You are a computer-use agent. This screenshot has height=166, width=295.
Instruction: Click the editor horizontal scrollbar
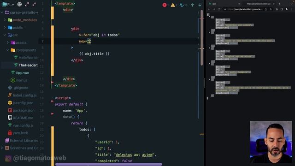point(109,164)
